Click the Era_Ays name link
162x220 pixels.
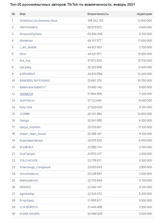(x=25, y=61)
